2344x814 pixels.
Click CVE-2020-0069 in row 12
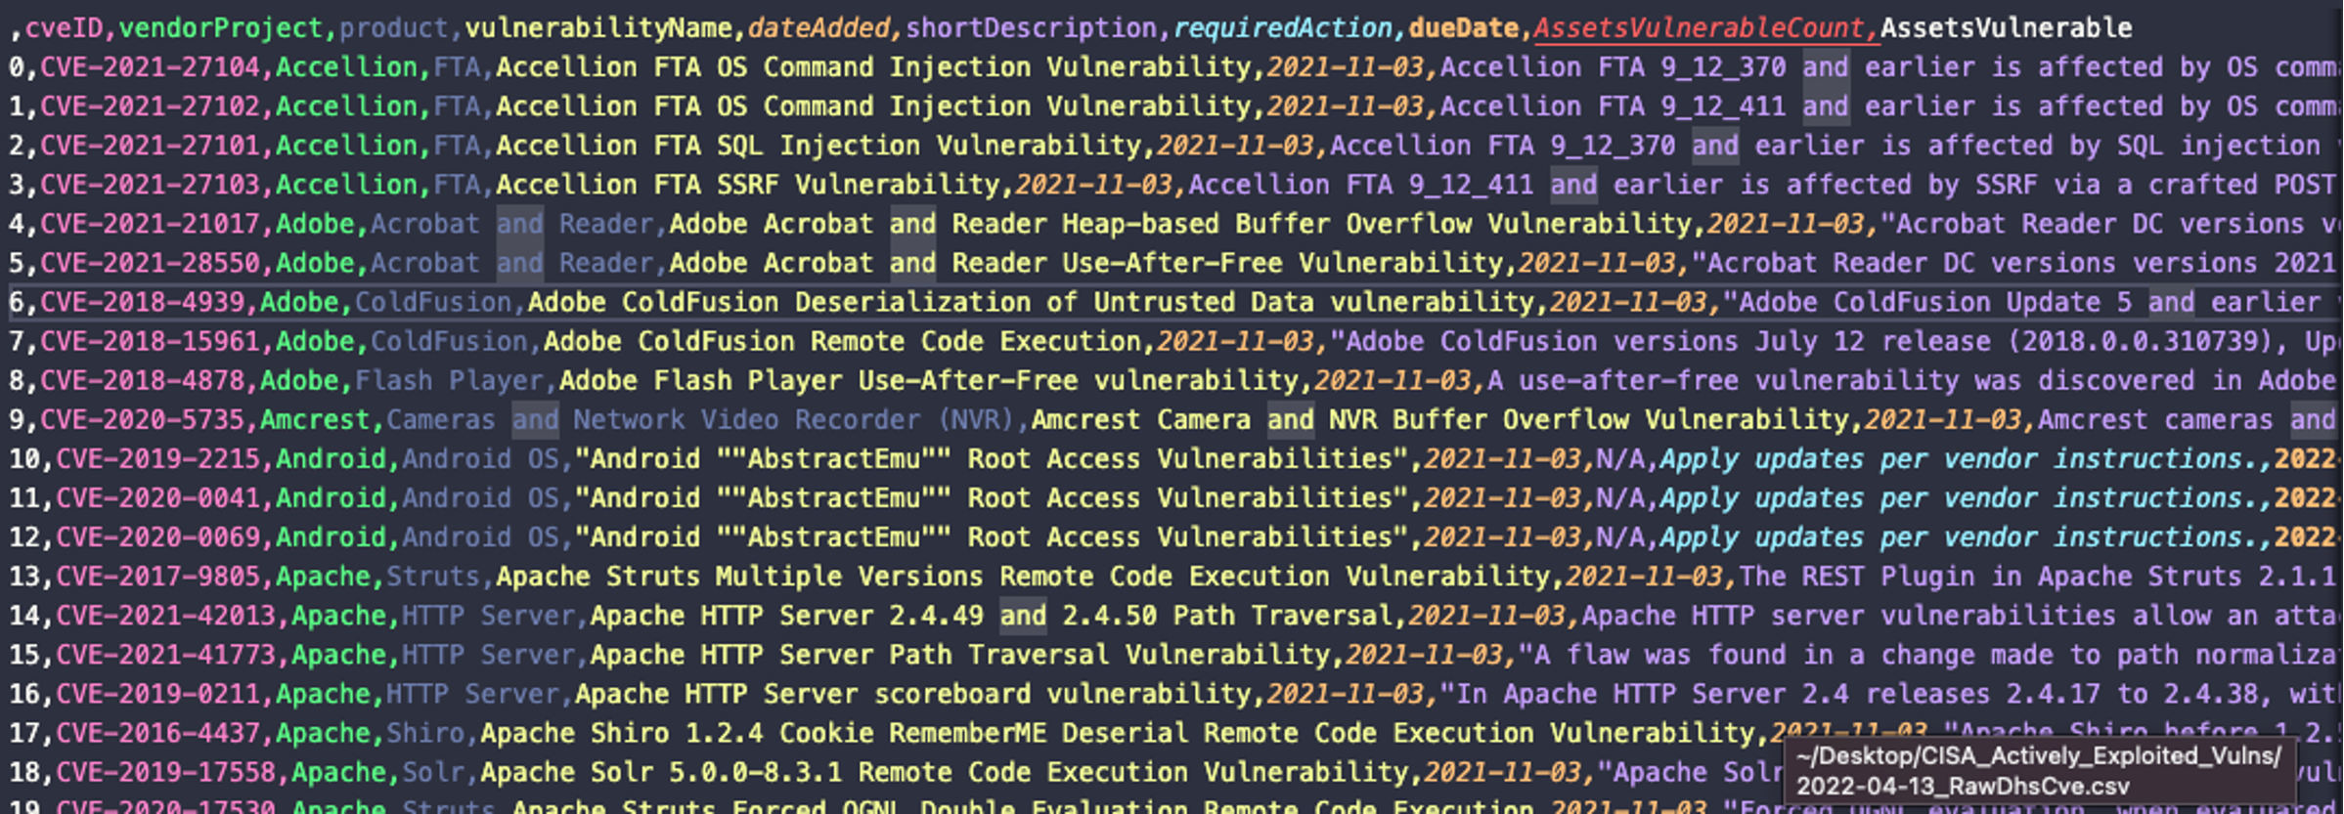point(158,536)
